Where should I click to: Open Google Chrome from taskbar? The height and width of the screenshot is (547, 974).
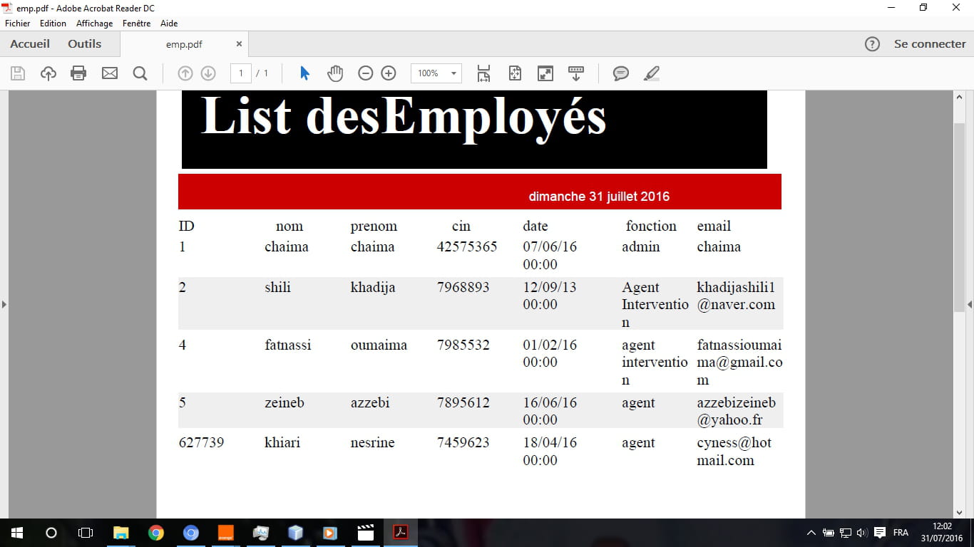156,533
